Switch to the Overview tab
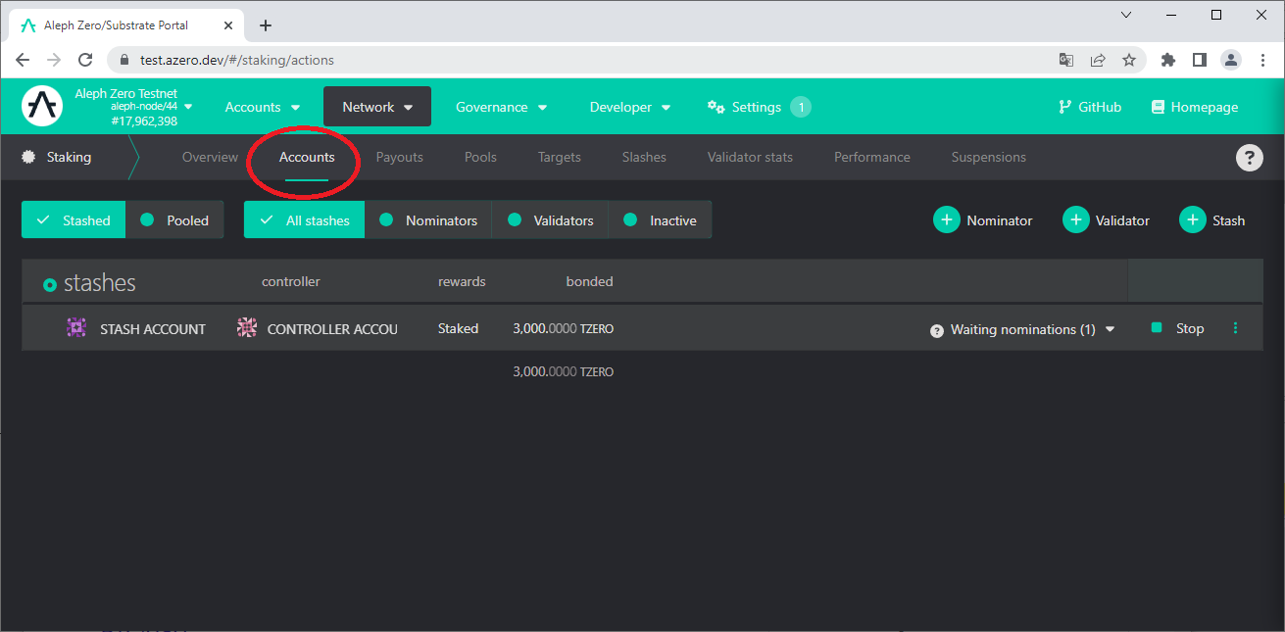The height and width of the screenshot is (632, 1285). point(210,157)
